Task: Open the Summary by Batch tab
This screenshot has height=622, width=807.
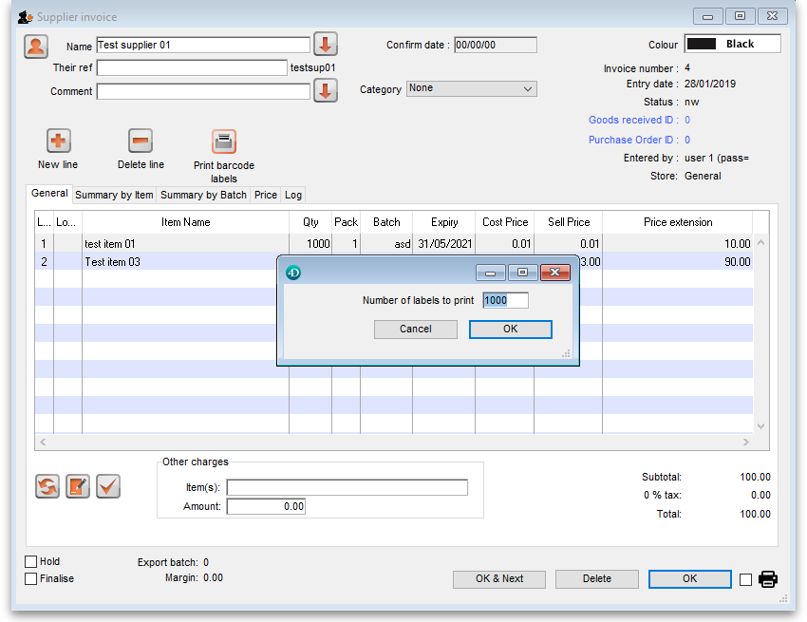Action: pyautogui.click(x=203, y=195)
